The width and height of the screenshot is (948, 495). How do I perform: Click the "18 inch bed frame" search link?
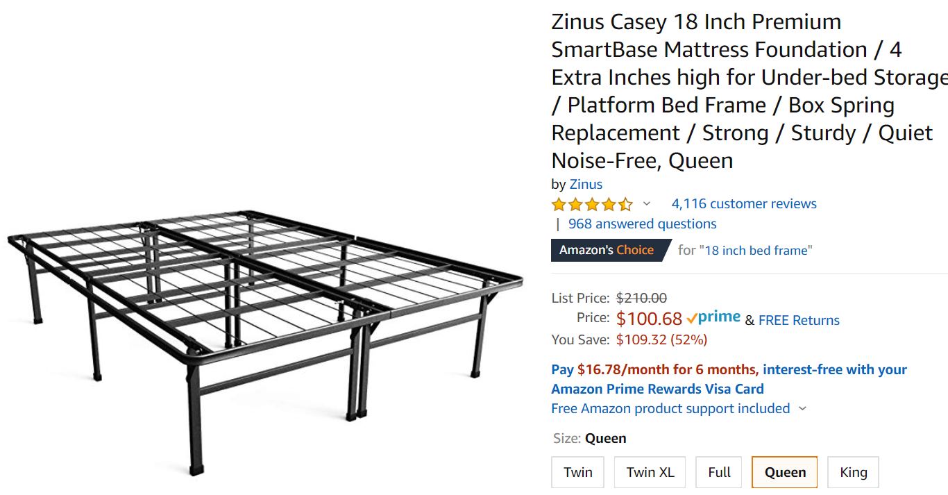(756, 250)
